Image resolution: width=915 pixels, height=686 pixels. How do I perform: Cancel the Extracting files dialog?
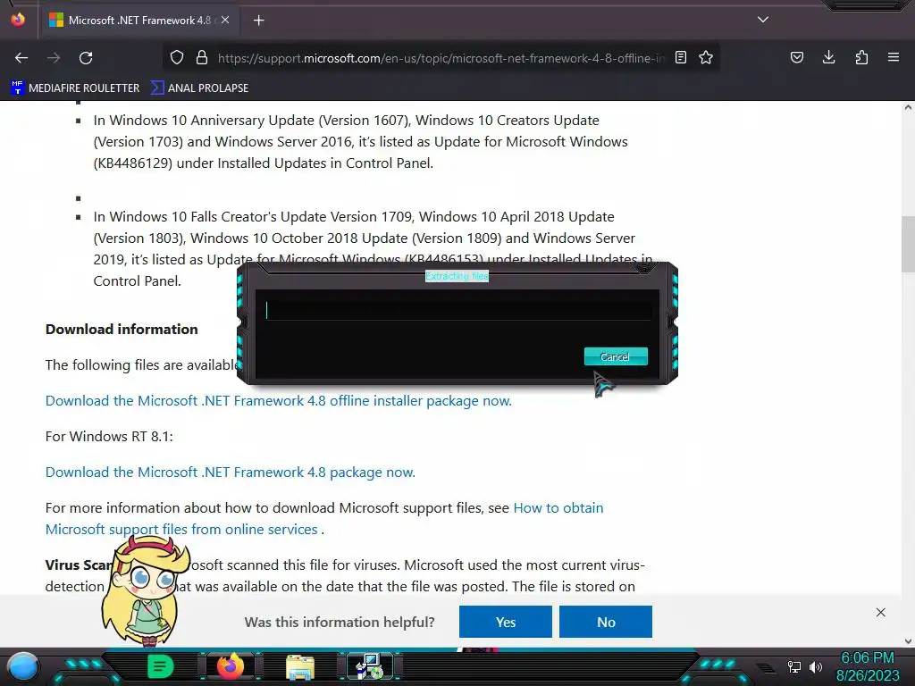(x=616, y=356)
